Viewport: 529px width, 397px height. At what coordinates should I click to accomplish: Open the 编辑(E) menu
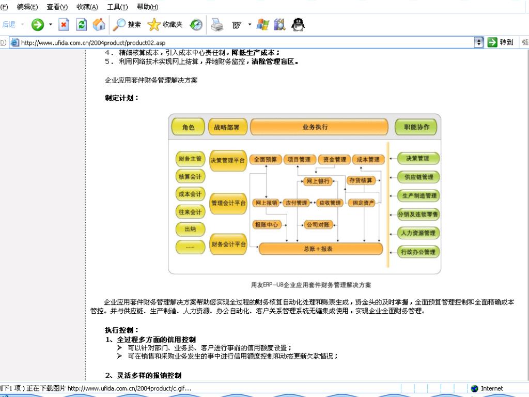27,7
